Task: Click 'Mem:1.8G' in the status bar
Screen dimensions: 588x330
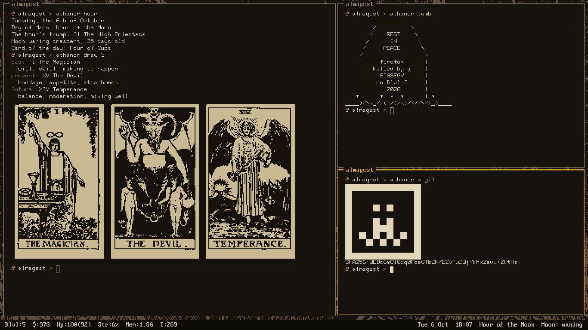Action: [x=139, y=325]
